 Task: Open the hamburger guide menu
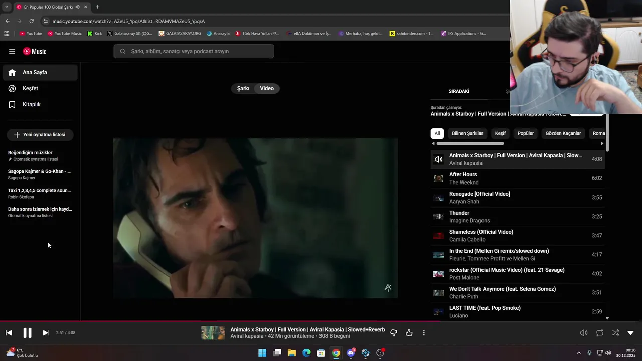pyautogui.click(x=12, y=51)
